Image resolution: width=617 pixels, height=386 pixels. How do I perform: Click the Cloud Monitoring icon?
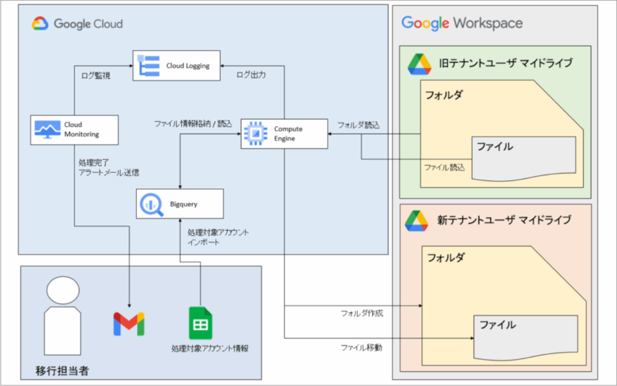coord(47,129)
